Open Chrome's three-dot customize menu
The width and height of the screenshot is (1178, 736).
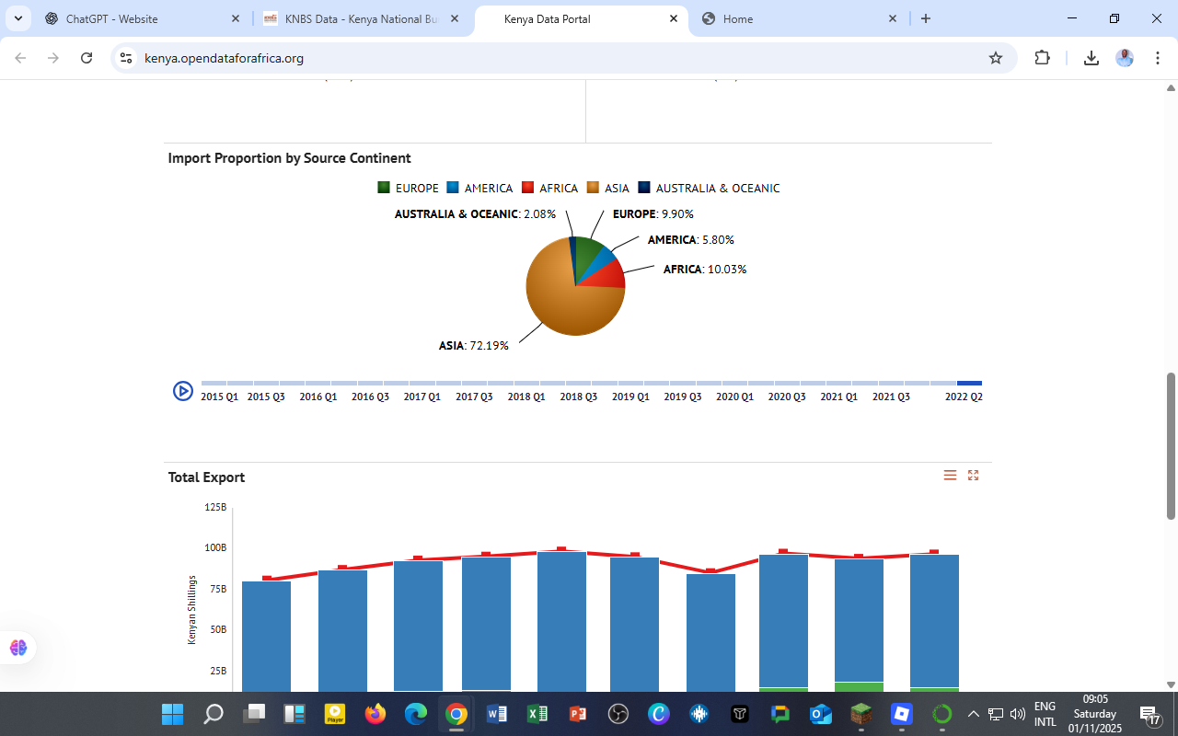coord(1158,57)
